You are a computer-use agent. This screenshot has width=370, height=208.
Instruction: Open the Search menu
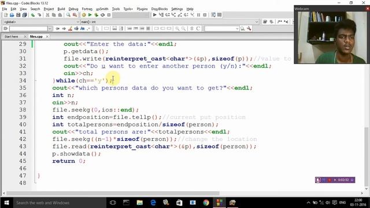click(x=35, y=9)
